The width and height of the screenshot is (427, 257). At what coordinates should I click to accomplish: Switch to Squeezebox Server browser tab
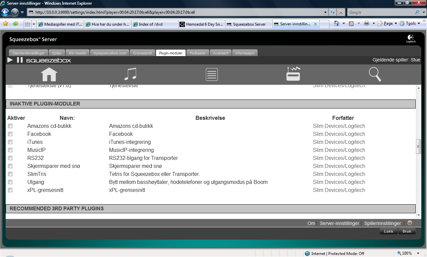249,24
